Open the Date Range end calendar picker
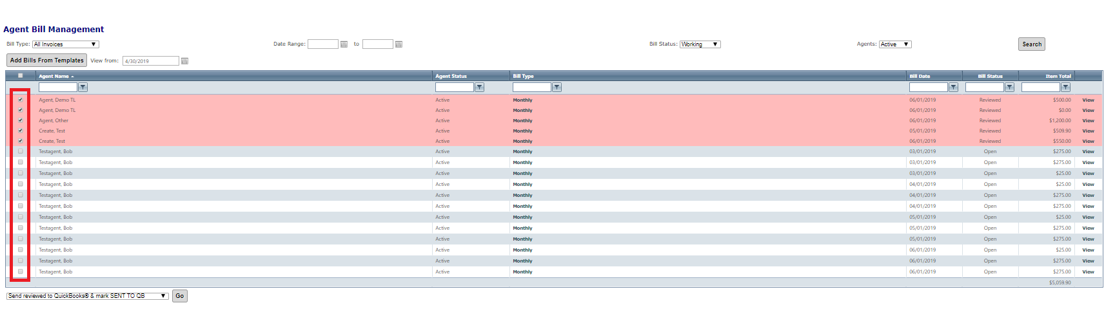Screen dimensions: 1115x332 coord(399,44)
